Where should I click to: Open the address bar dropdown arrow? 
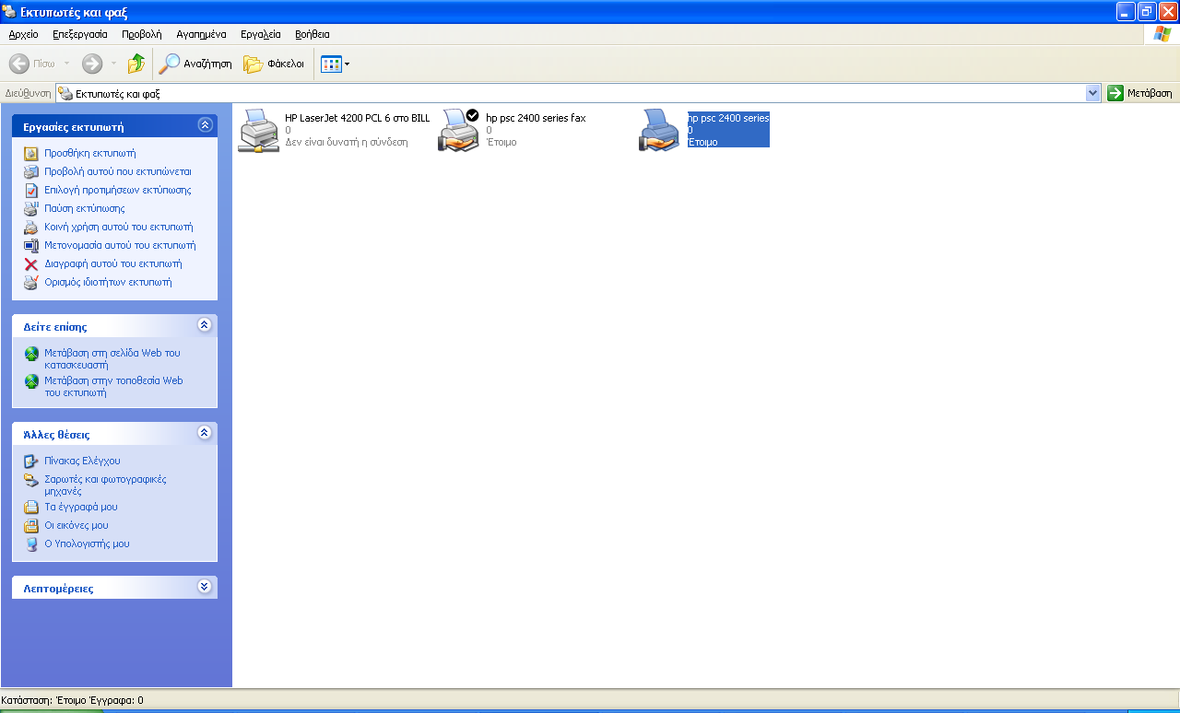coord(1093,93)
